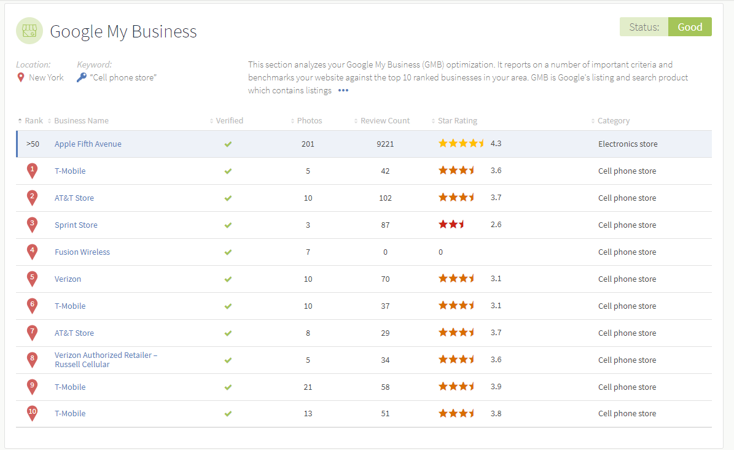
Task: Click the New York location pin icon
Action: pyautogui.click(x=21, y=77)
